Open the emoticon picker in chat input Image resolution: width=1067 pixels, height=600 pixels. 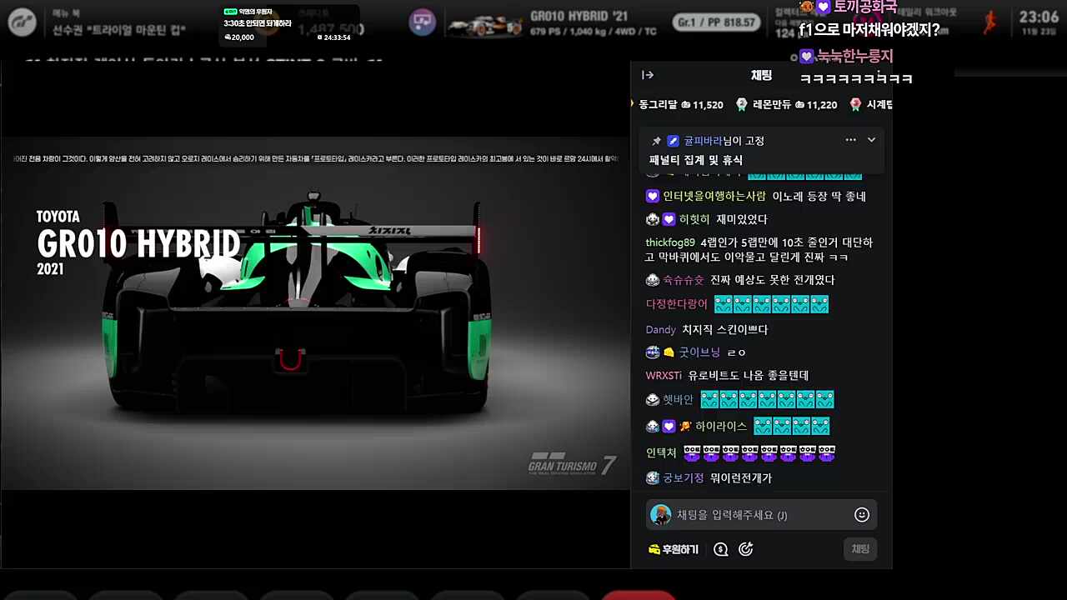(x=861, y=515)
